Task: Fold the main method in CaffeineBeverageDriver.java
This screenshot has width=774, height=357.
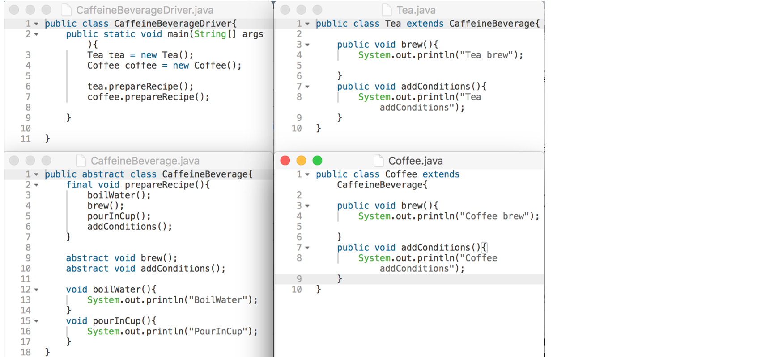Action: click(x=36, y=34)
